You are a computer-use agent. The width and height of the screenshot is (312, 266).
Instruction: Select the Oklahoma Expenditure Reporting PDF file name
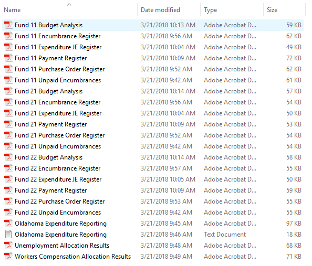[x=60, y=224]
